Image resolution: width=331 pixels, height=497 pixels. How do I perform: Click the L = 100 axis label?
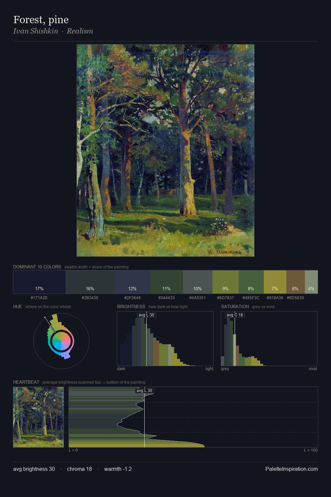tap(311, 450)
